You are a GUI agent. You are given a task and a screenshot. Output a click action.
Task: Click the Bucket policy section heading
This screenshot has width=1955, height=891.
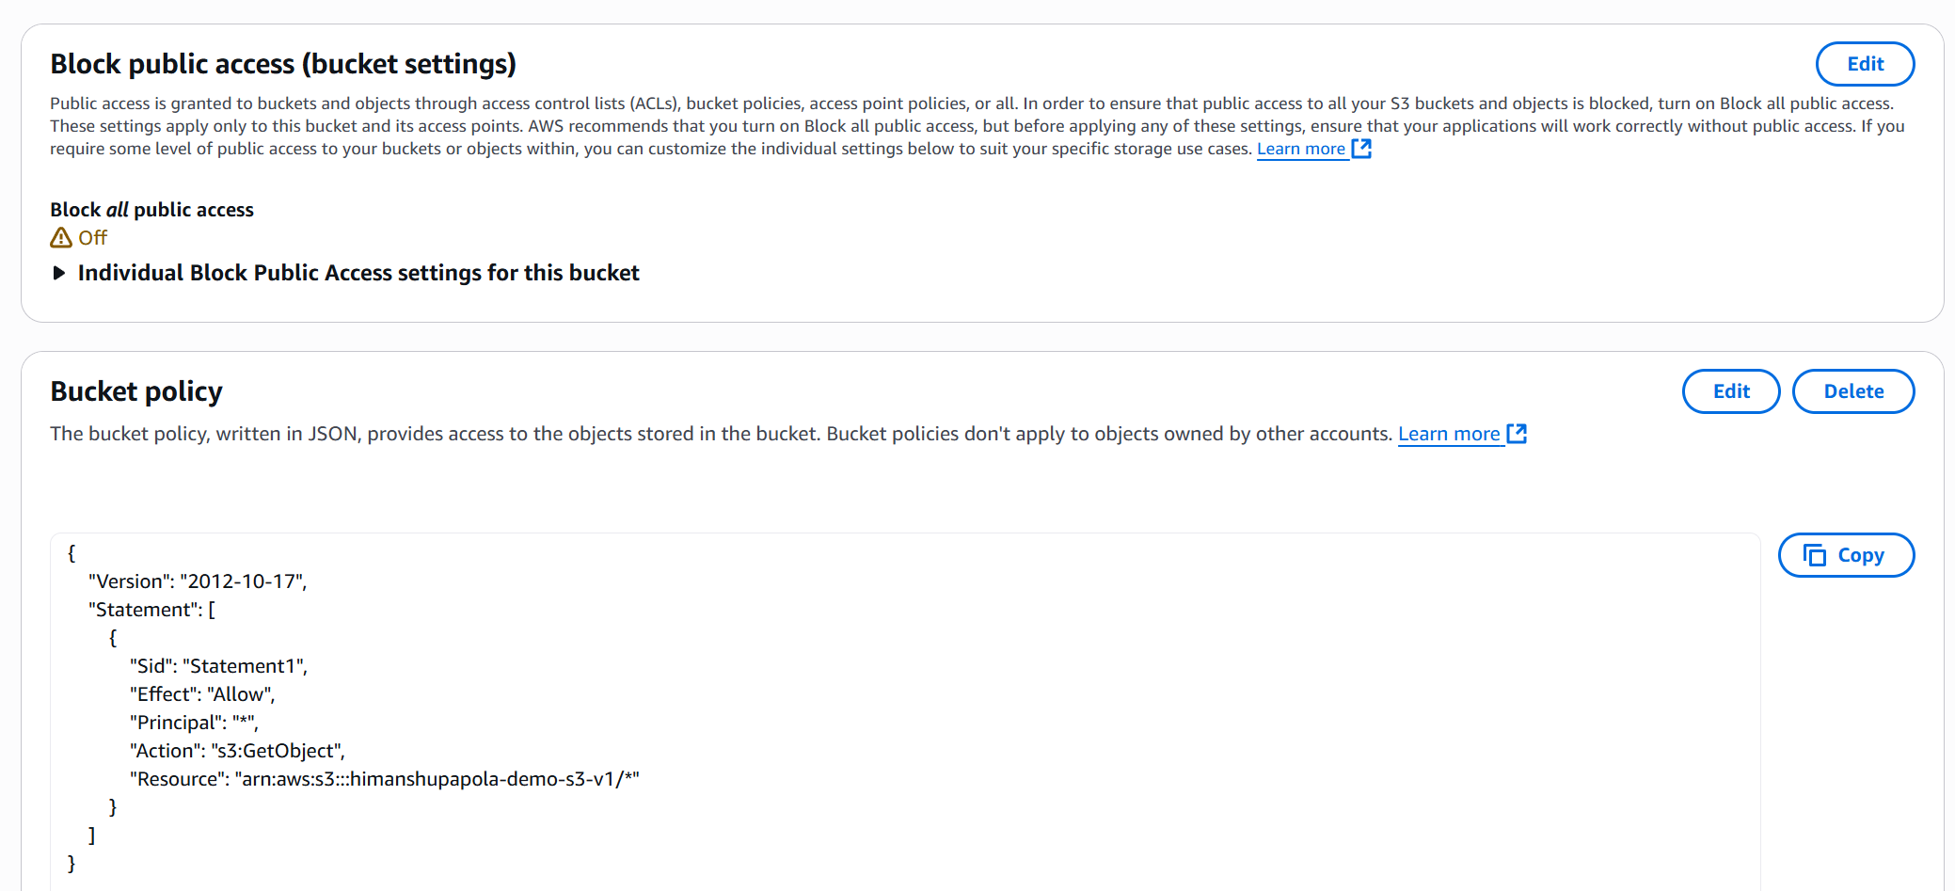pyautogui.click(x=136, y=391)
